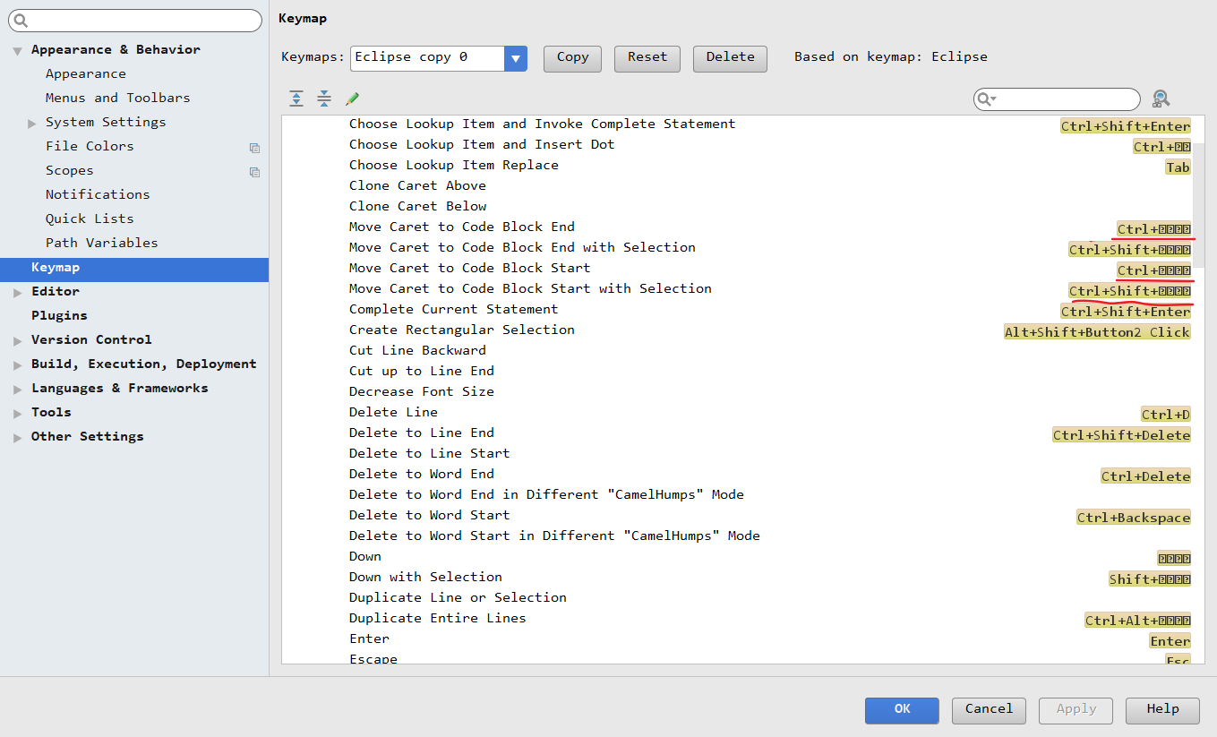1217x737 pixels.
Task: Collapse the Appearance & Behavior section
Action: pyautogui.click(x=17, y=51)
